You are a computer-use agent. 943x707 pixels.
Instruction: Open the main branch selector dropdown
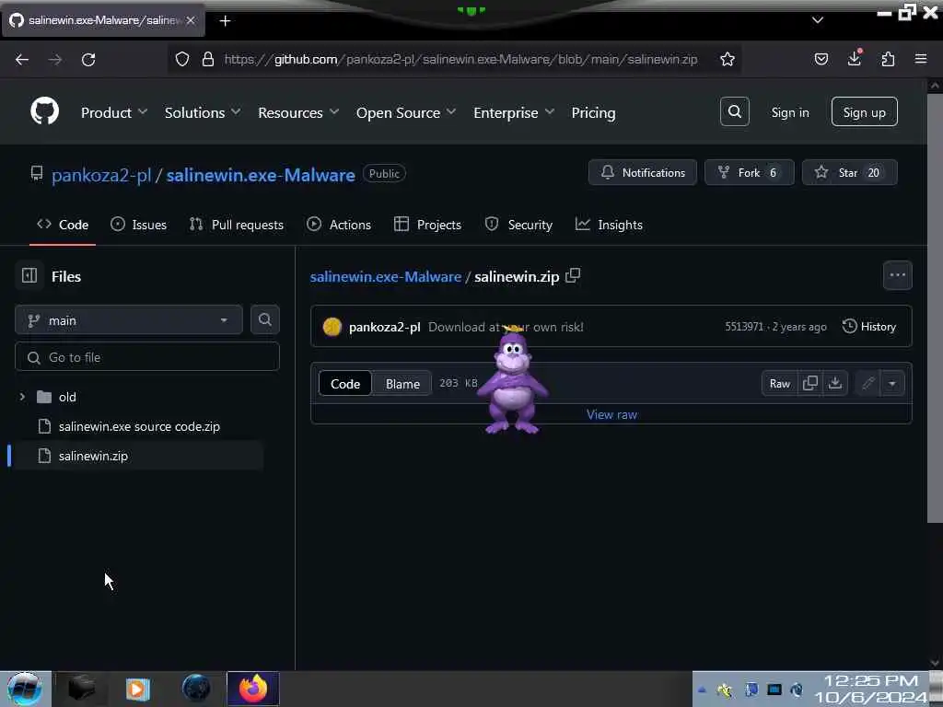point(129,319)
